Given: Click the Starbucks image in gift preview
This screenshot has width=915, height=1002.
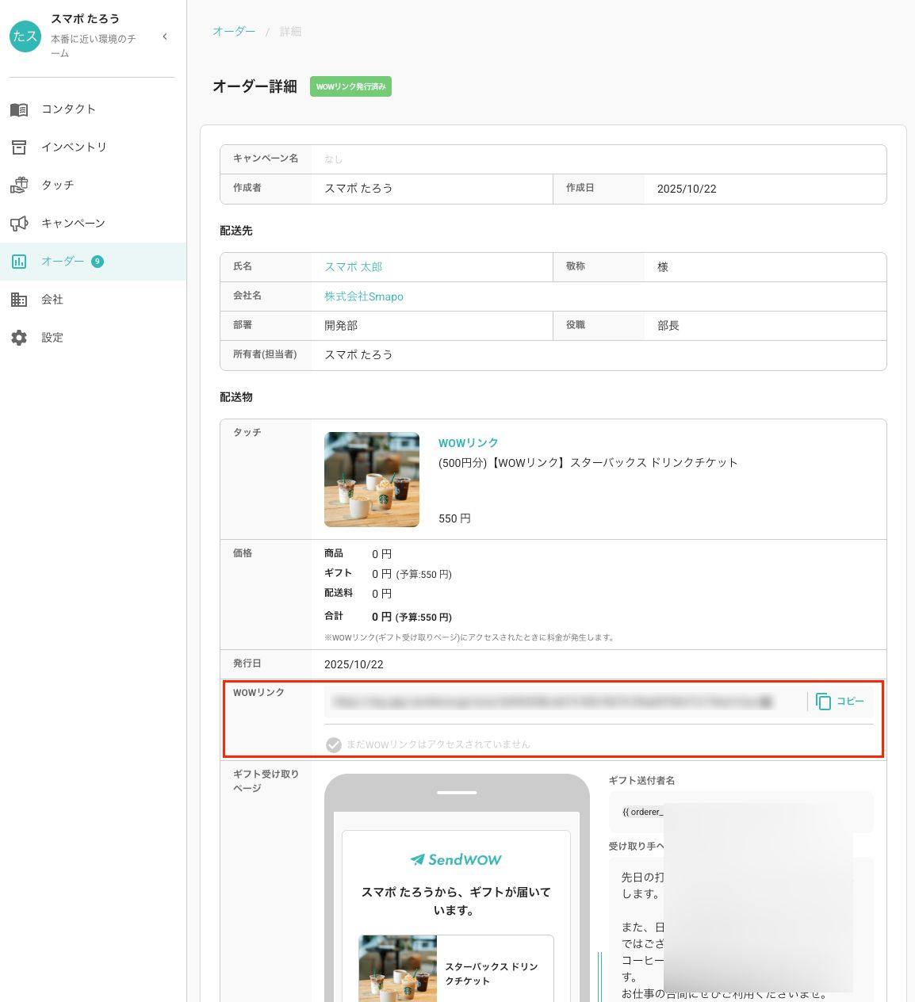Looking at the screenshot, I should click(x=397, y=969).
